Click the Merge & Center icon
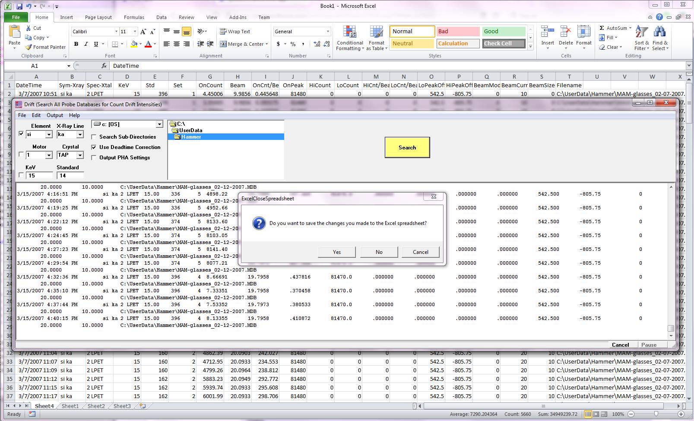Viewport: 694px width, 421px height. click(x=223, y=44)
